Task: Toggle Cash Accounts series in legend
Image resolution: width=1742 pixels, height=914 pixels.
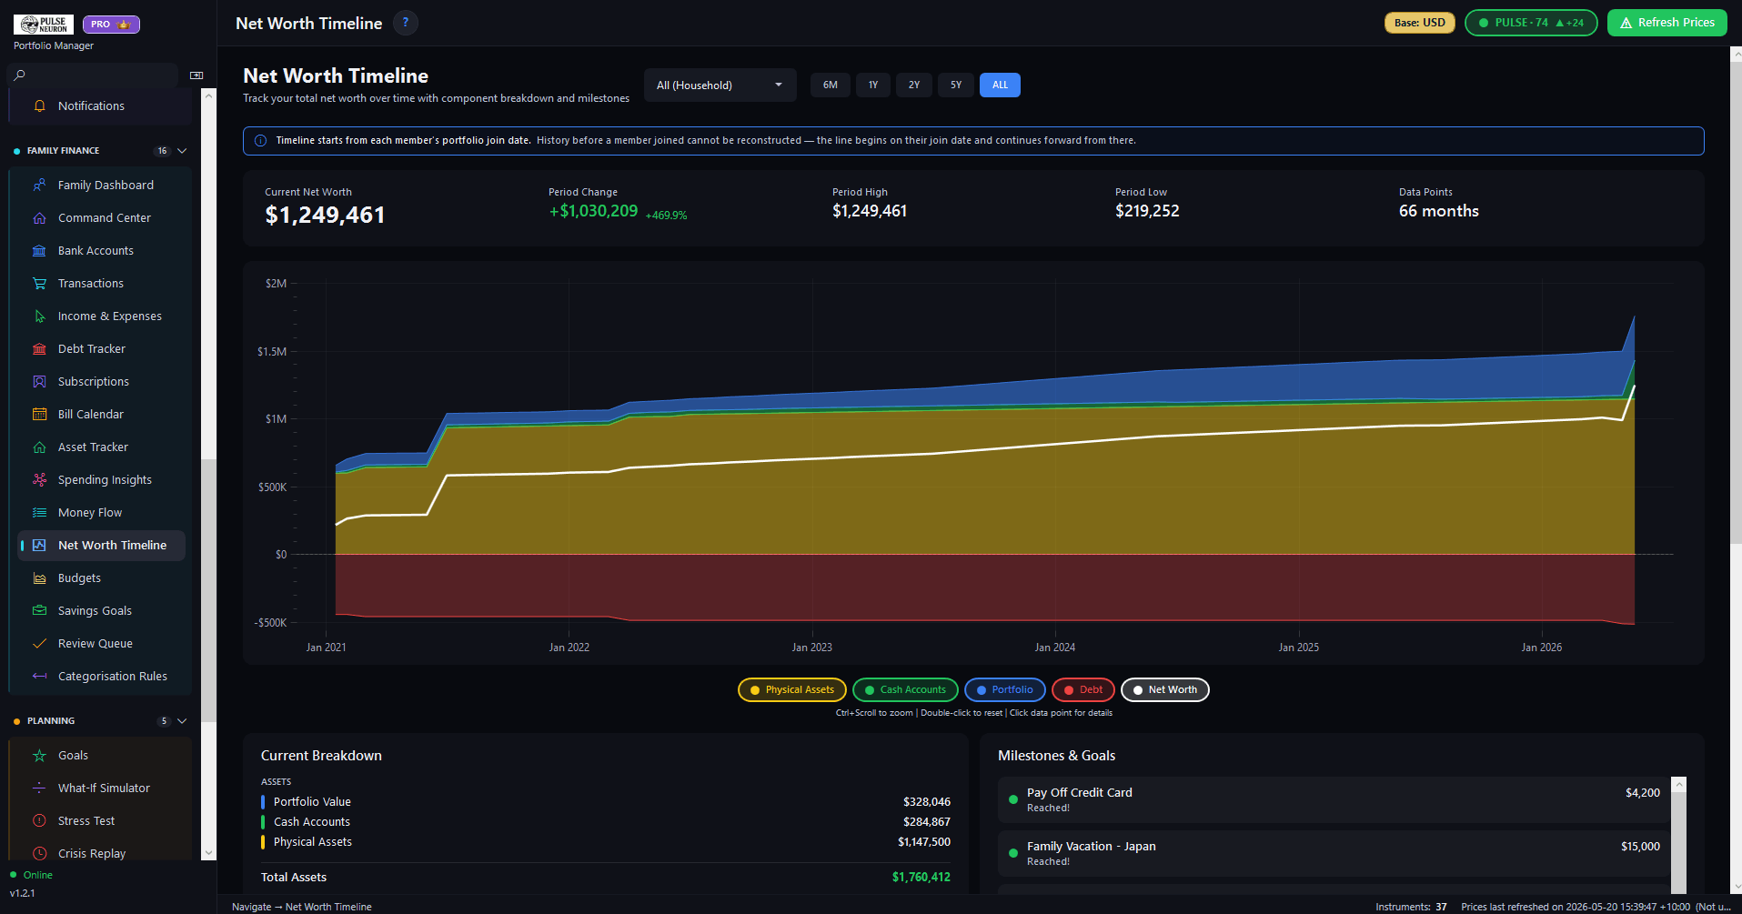Action: pos(905,690)
